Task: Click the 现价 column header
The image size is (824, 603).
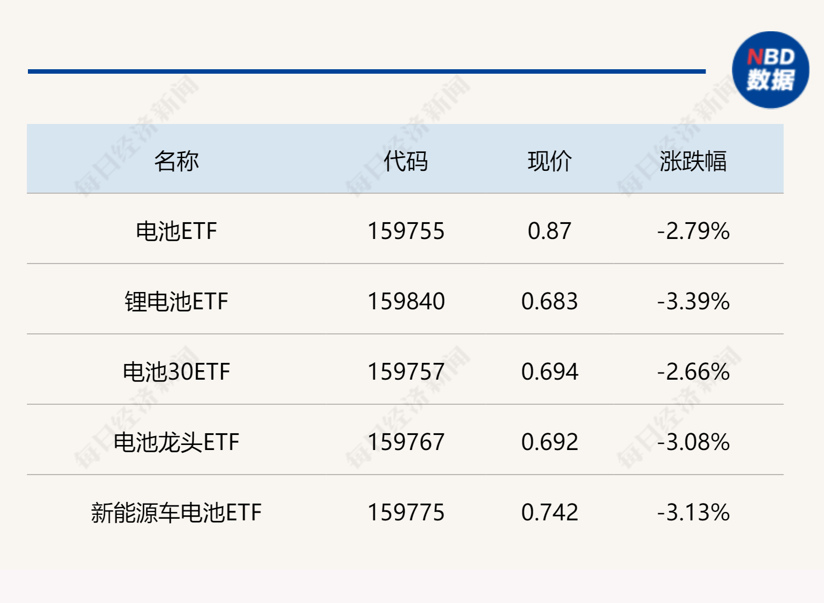Action: point(550,161)
